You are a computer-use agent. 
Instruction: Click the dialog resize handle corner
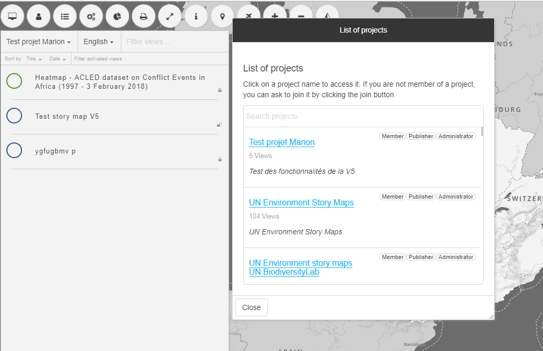(x=492, y=317)
